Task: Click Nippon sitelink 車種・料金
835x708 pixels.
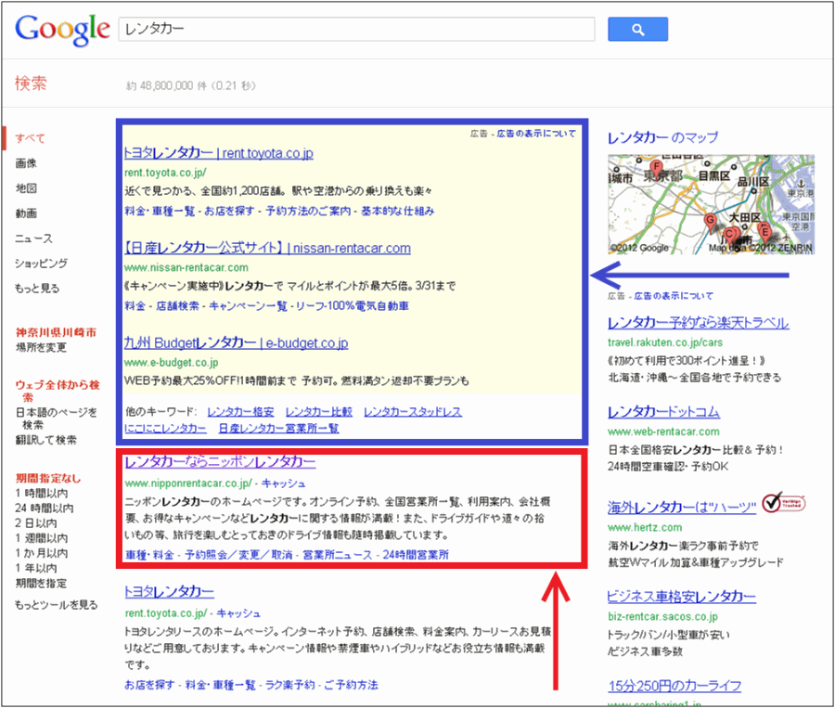Action: [x=149, y=555]
